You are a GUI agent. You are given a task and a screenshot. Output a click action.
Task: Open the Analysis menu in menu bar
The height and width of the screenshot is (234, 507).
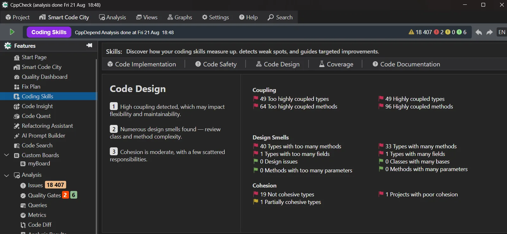point(112,17)
